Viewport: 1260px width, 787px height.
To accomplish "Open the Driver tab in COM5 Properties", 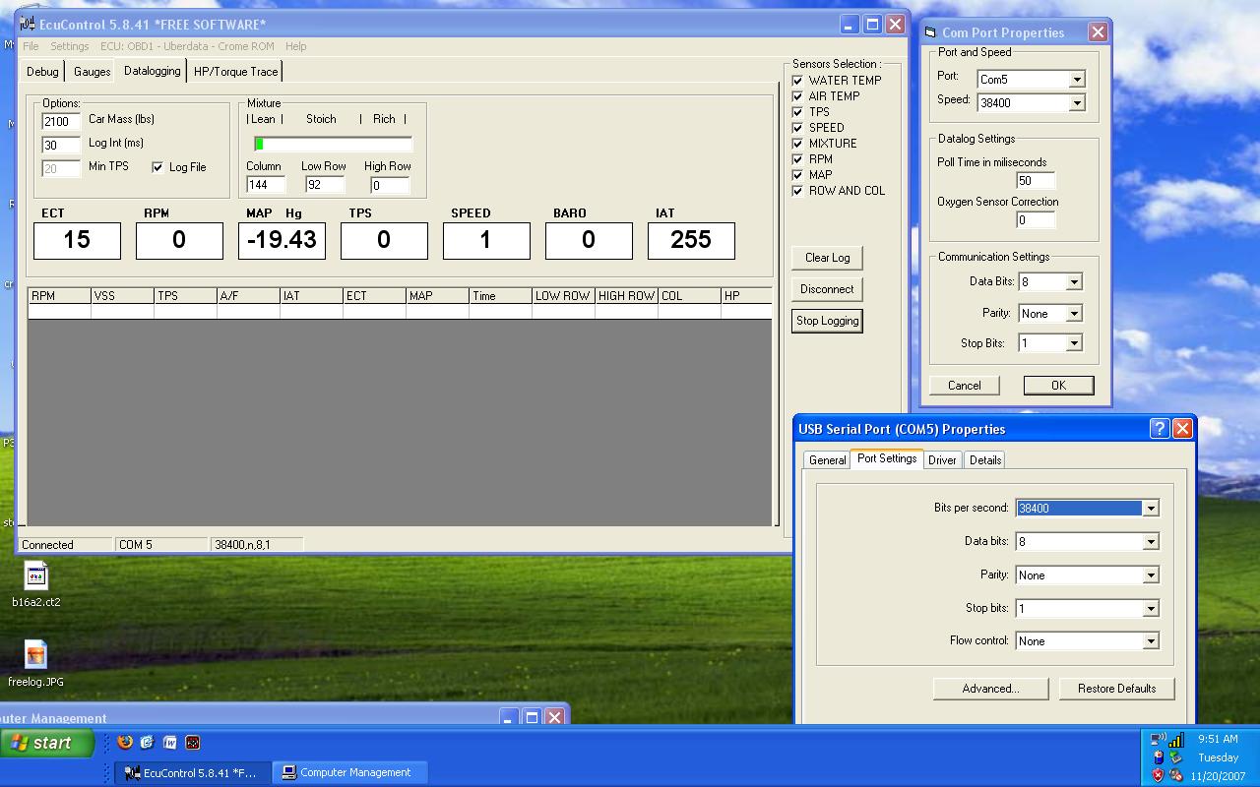I will point(942,460).
